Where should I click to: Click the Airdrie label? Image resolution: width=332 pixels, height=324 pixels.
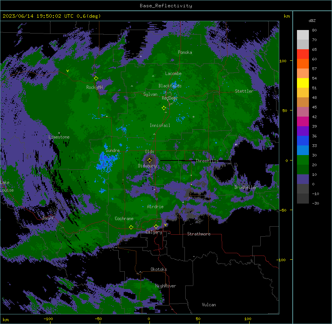click(x=156, y=207)
